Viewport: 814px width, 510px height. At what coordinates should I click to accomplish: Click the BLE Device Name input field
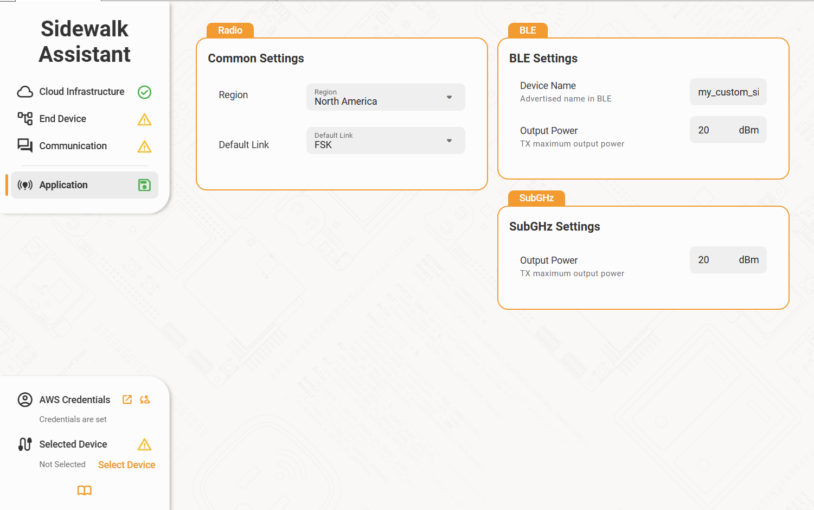pyautogui.click(x=728, y=92)
